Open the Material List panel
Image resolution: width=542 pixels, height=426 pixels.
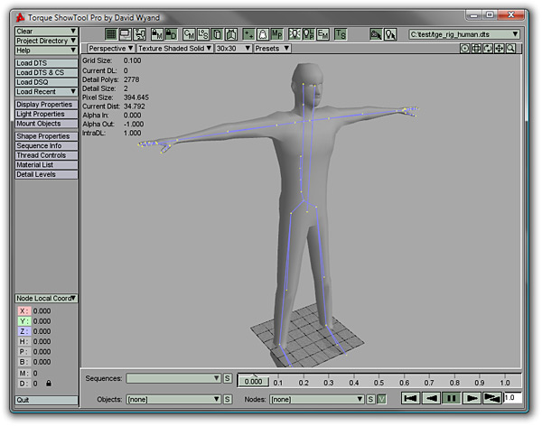point(46,165)
